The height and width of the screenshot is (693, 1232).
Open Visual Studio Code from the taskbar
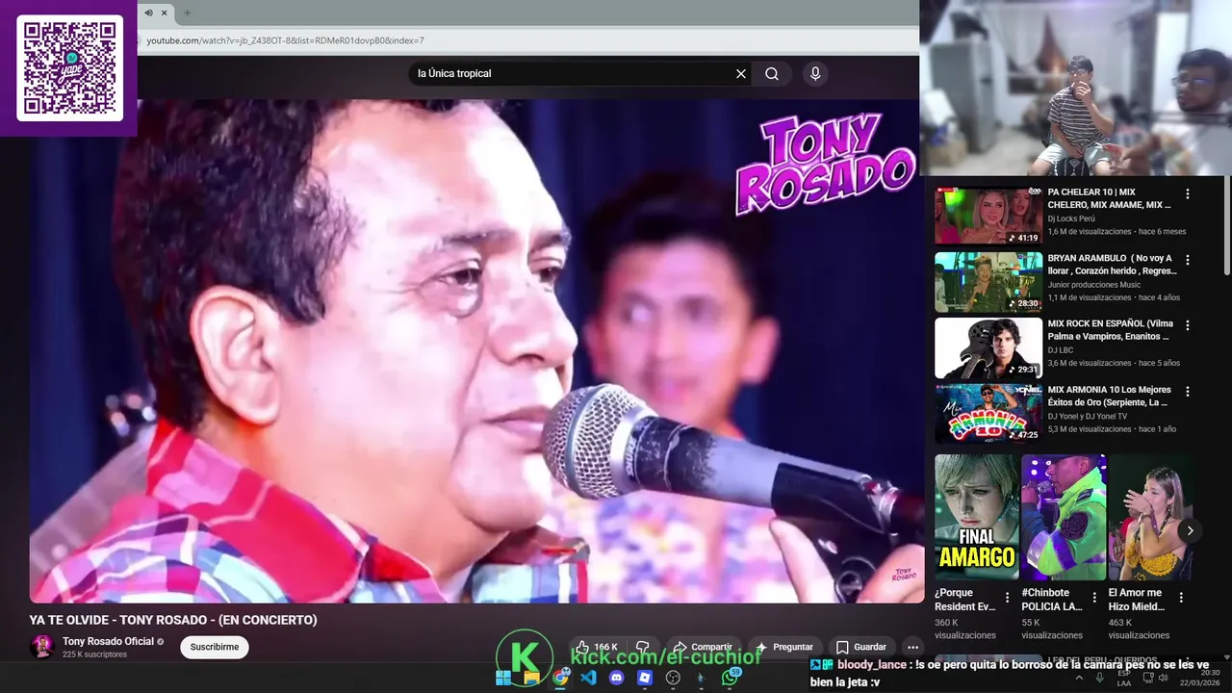click(588, 678)
